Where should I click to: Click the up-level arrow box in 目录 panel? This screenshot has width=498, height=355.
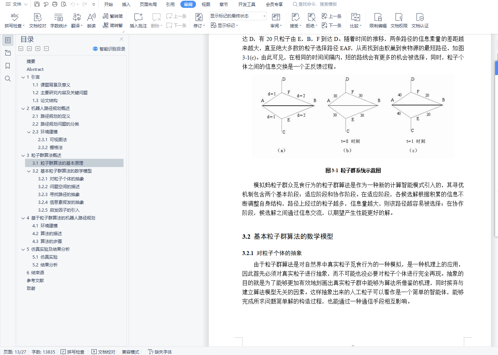pos(29,48)
